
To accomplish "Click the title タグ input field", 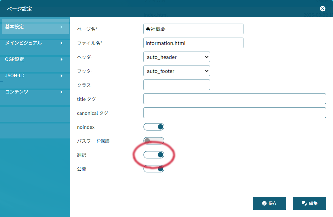I will pyautogui.click(x=235, y=99).
